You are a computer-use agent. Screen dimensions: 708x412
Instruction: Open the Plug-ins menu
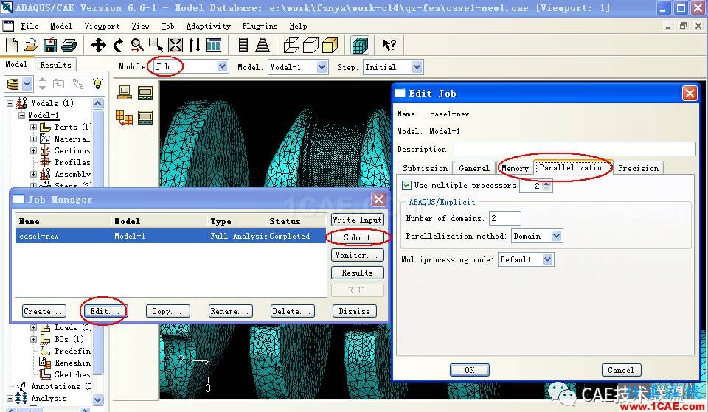point(260,27)
